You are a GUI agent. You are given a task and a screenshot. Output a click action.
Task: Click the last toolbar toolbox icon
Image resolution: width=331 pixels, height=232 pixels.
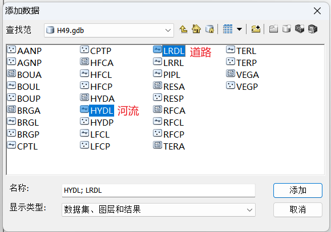(313, 29)
